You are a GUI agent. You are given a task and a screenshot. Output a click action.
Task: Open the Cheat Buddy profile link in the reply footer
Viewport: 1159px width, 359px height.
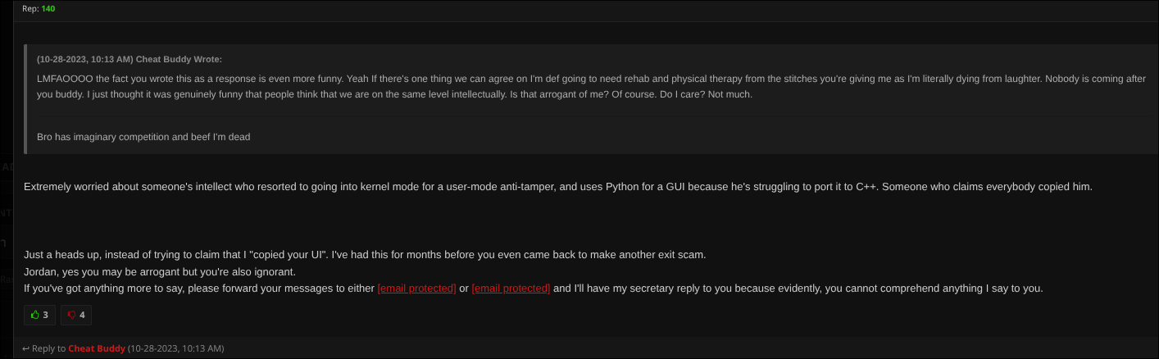point(97,348)
